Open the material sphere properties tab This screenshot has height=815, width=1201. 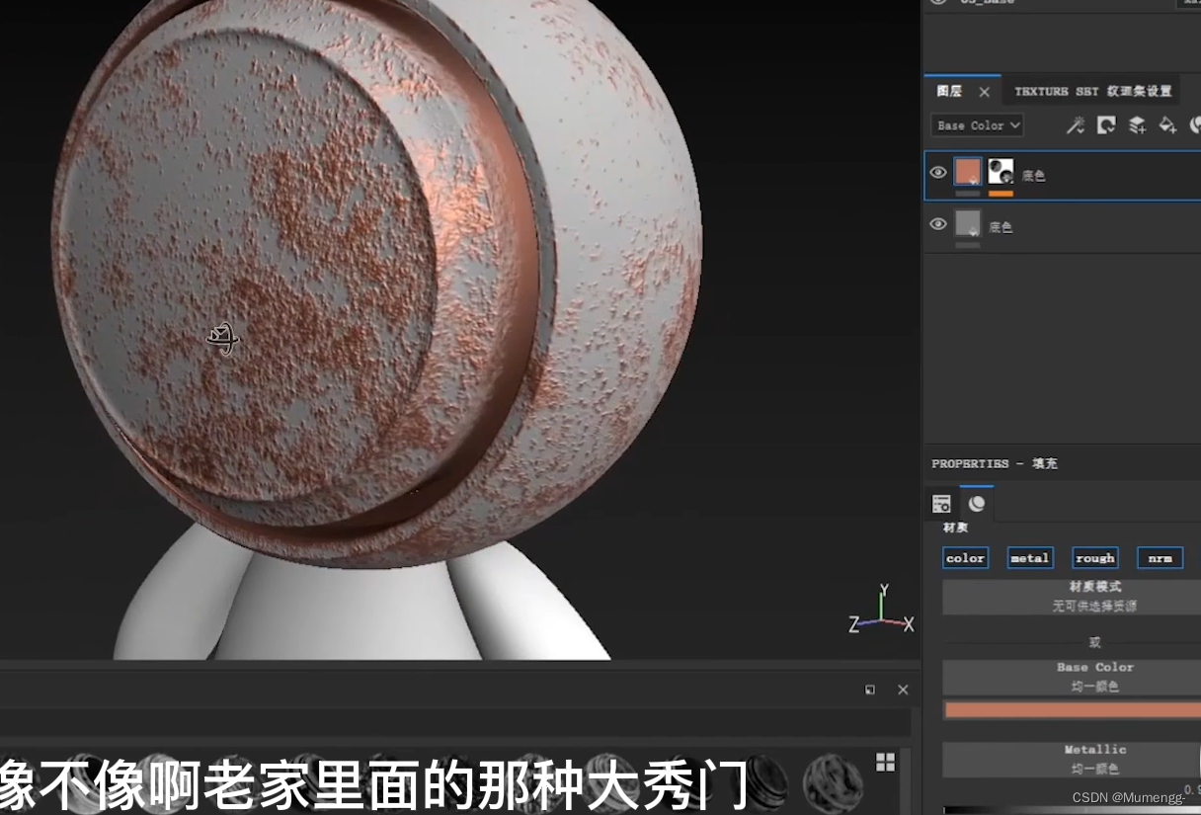(x=977, y=504)
